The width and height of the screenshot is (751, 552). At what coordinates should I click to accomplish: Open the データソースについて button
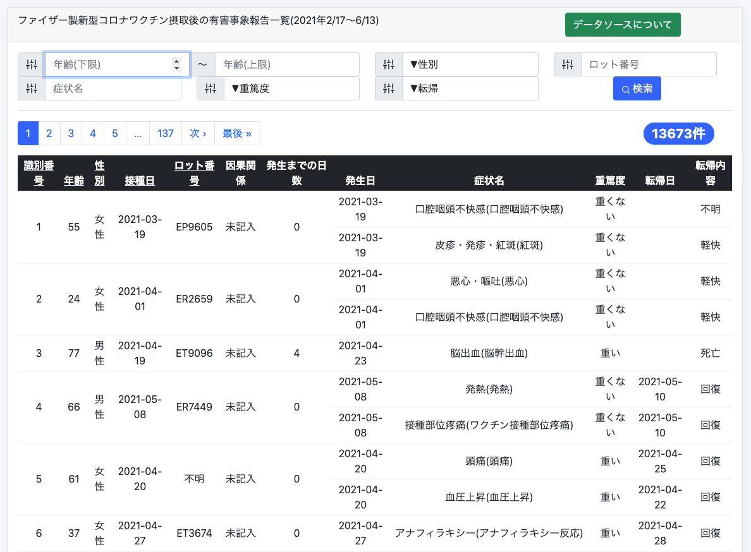pos(623,25)
